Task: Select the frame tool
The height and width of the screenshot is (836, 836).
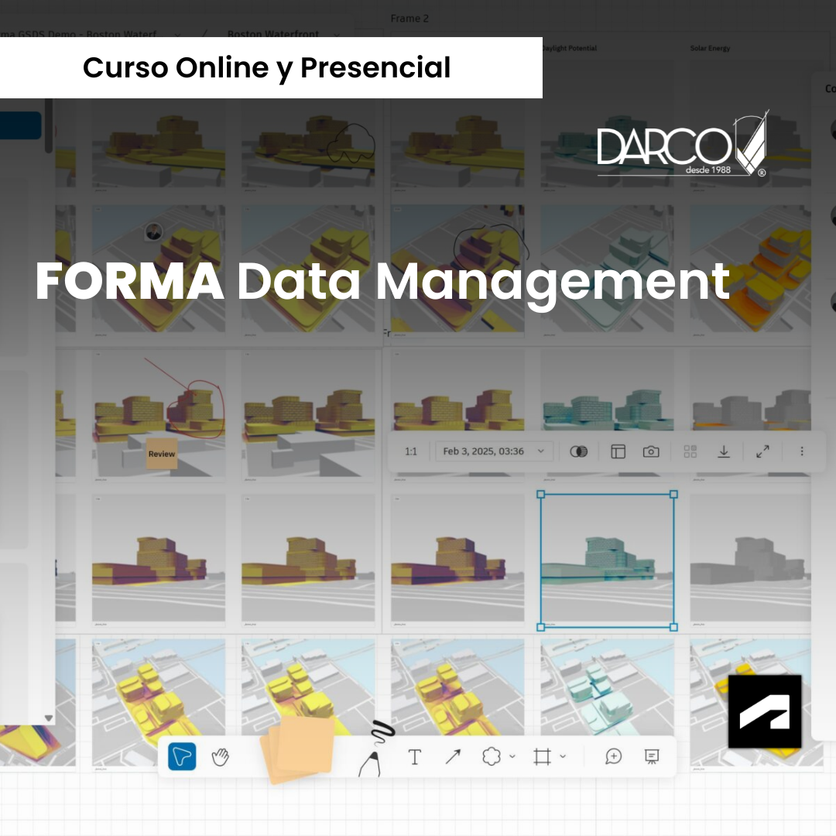Action: click(542, 756)
